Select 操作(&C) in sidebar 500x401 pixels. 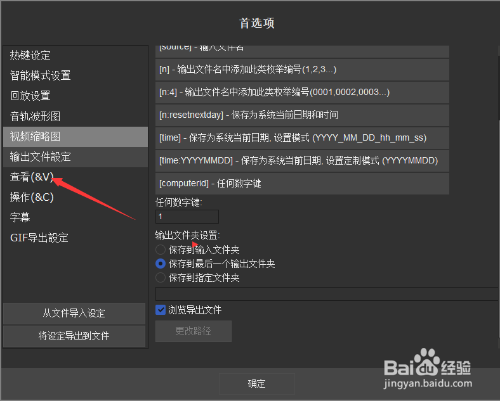[x=76, y=197]
